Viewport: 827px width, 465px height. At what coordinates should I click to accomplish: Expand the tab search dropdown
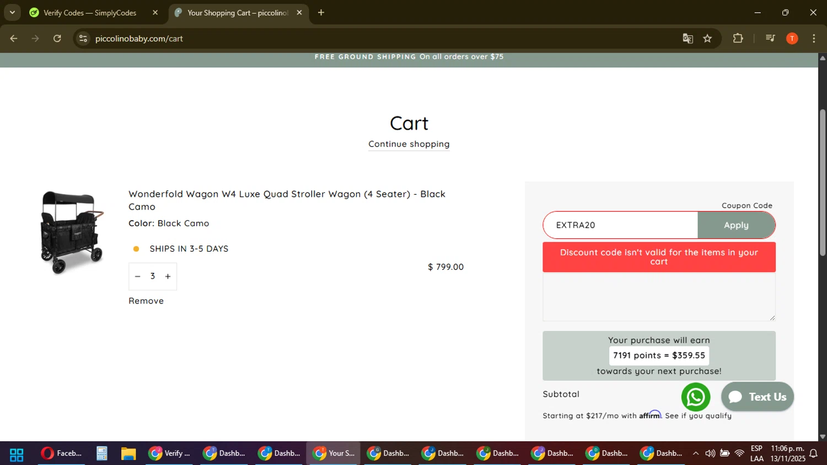12,13
